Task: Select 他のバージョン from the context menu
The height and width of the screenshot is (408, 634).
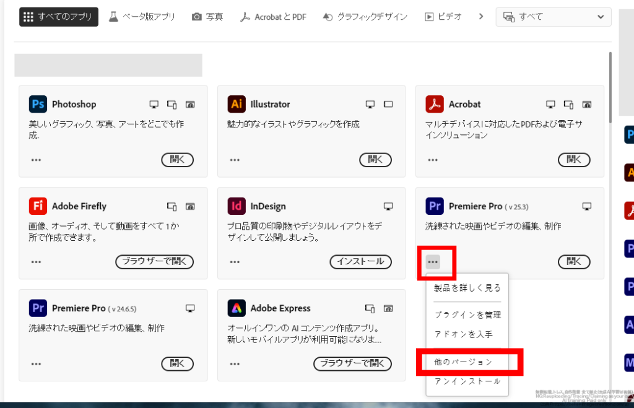Action: point(463,362)
